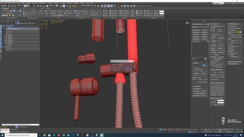Select the Select and Link tool
Viewport: 244px width, 137px height.
9,6
